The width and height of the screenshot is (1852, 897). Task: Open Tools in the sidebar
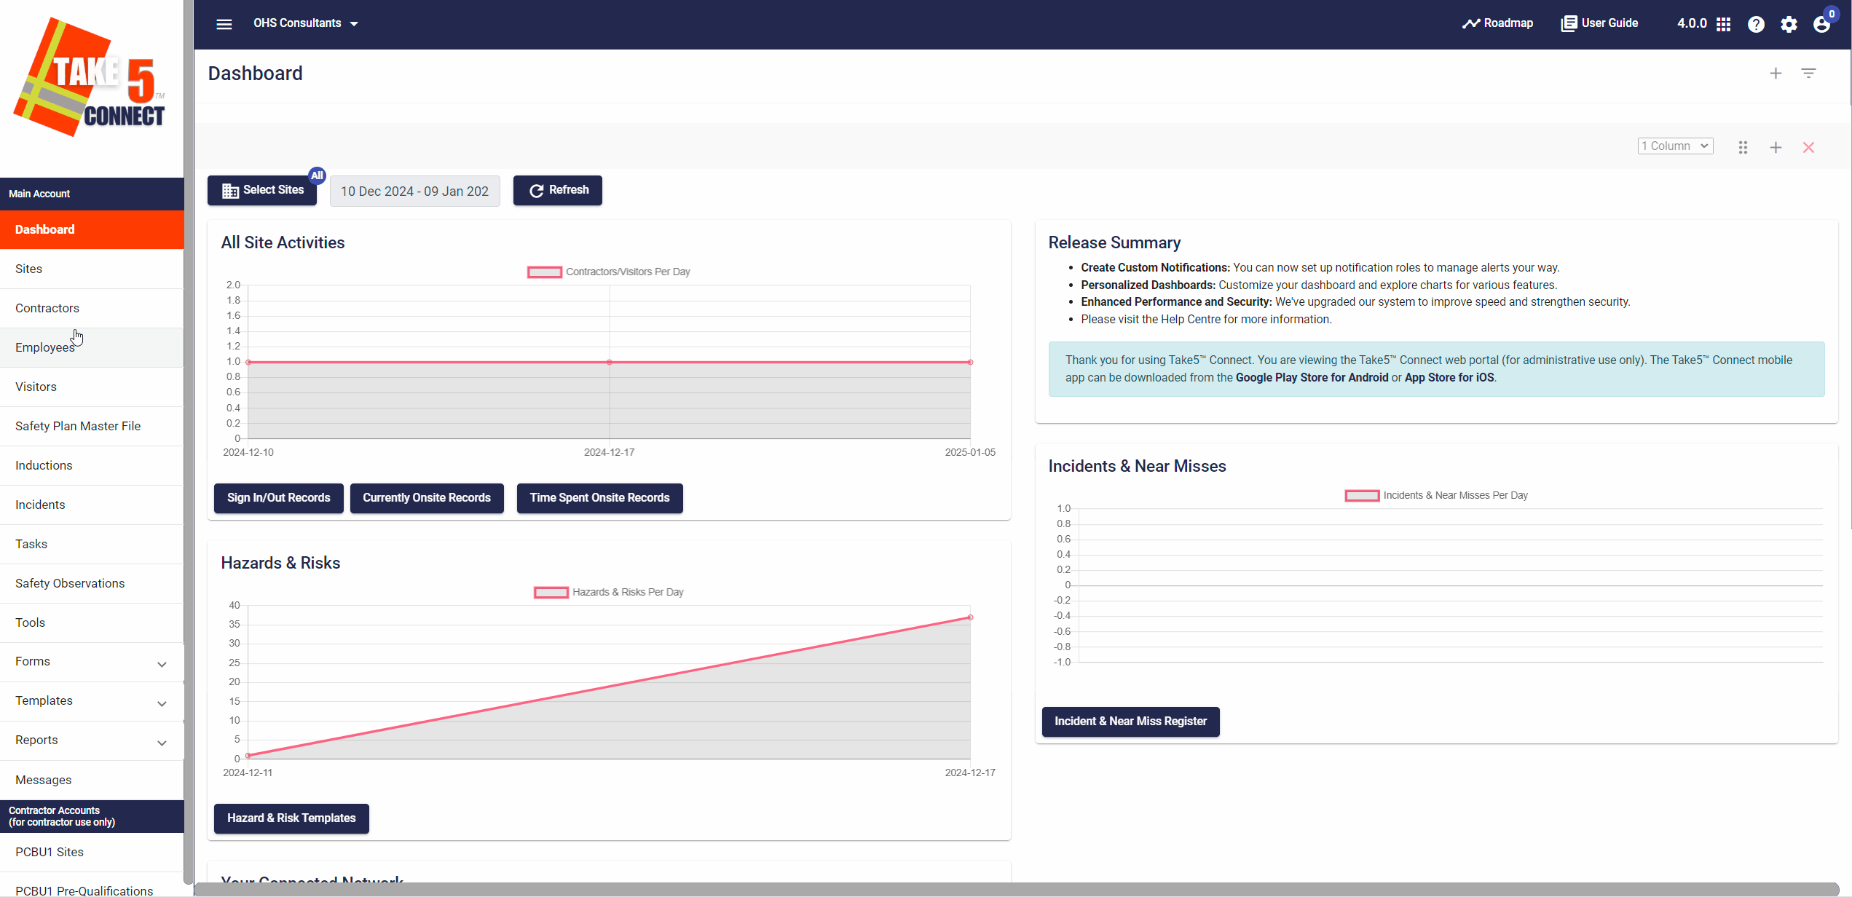(x=92, y=623)
